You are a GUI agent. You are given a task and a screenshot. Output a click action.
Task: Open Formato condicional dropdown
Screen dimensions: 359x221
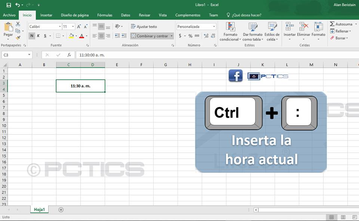(x=230, y=32)
